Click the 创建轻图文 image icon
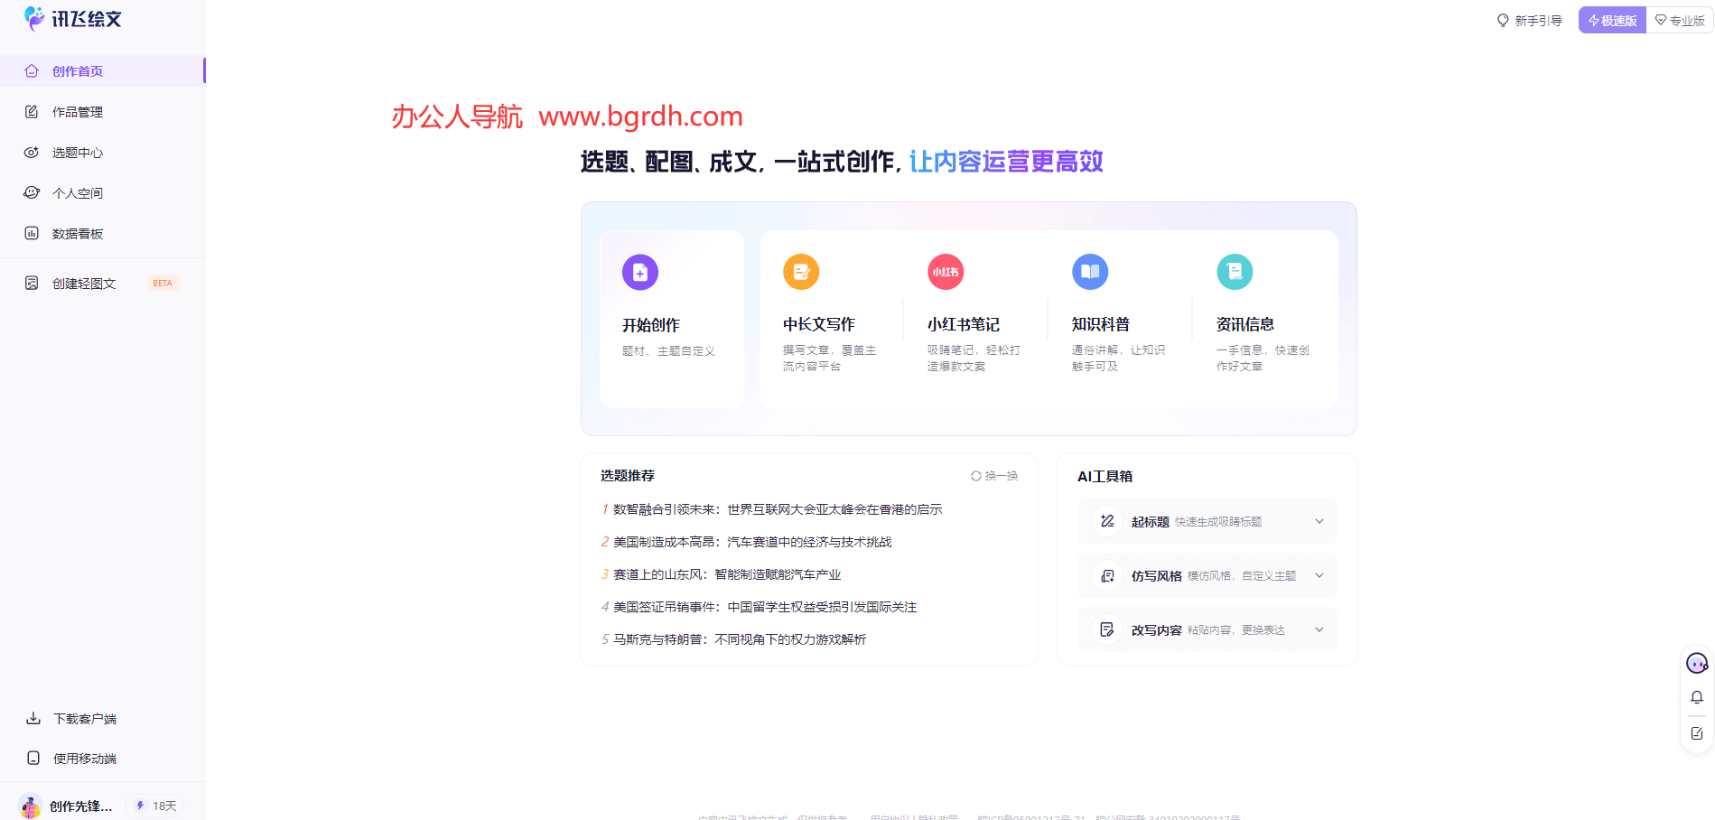Image resolution: width=1715 pixels, height=820 pixels. [x=32, y=283]
